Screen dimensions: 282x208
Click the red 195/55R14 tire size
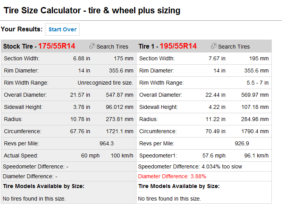click(x=178, y=46)
